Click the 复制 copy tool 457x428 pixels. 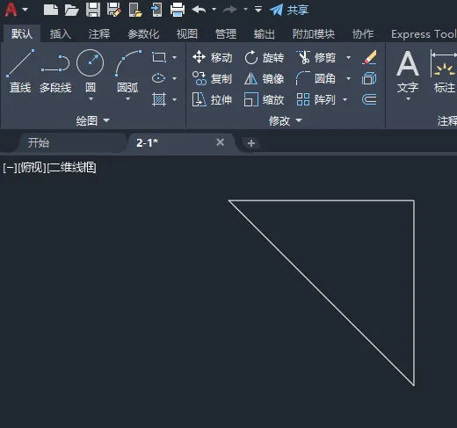pos(213,78)
